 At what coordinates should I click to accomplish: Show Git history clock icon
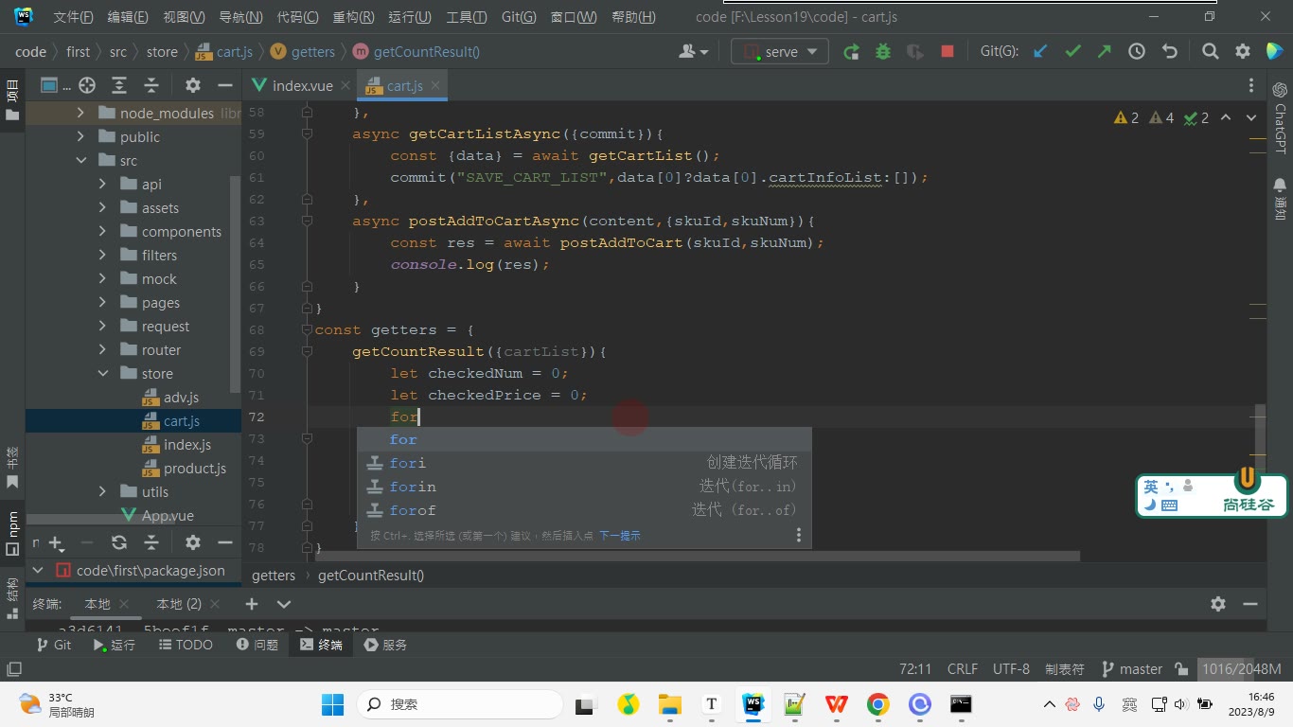pyautogui.click(x=1137, y=52)
